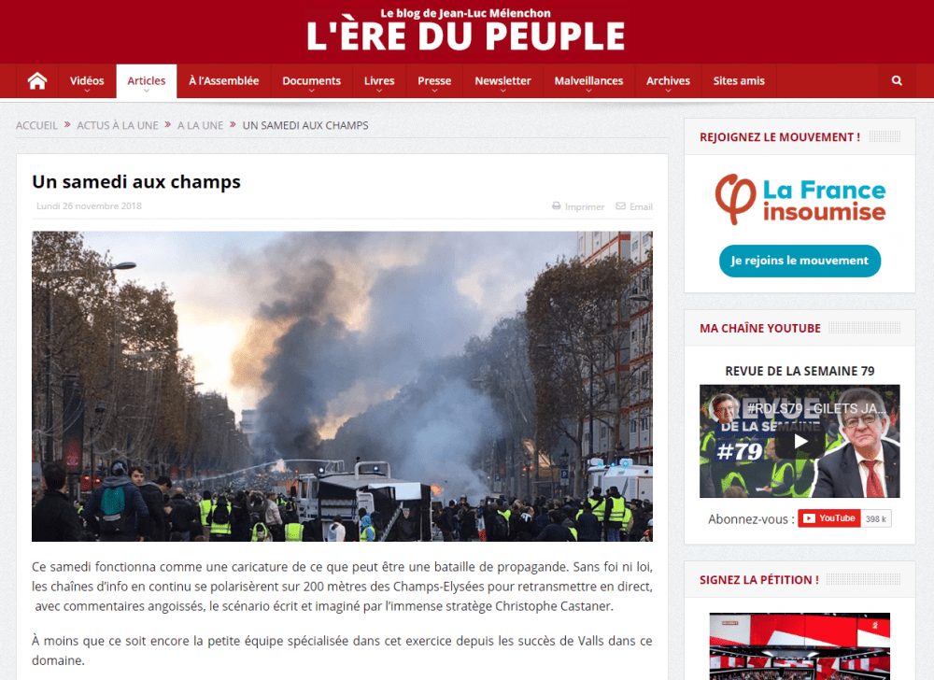Open the petition image thumbnail
Viewport: 934px width, 680px height.
800,646
